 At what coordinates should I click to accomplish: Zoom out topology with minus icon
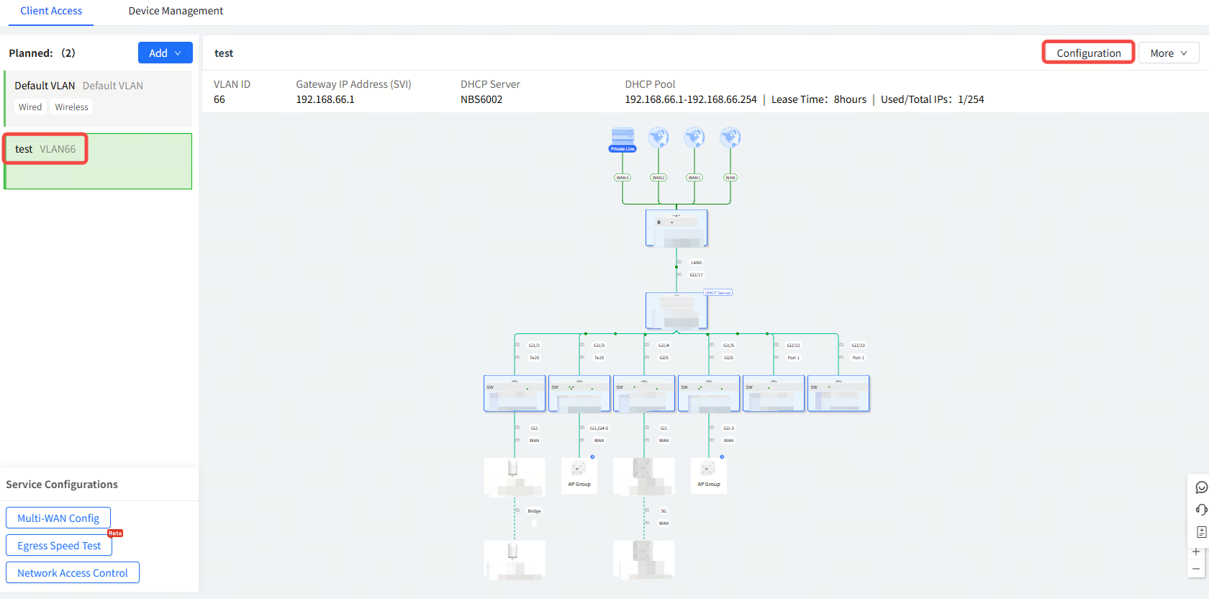coord(1196,569)
